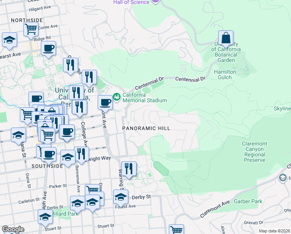
Task: Select the 'Claremont Ave' street label
Action: pos(215,209)
